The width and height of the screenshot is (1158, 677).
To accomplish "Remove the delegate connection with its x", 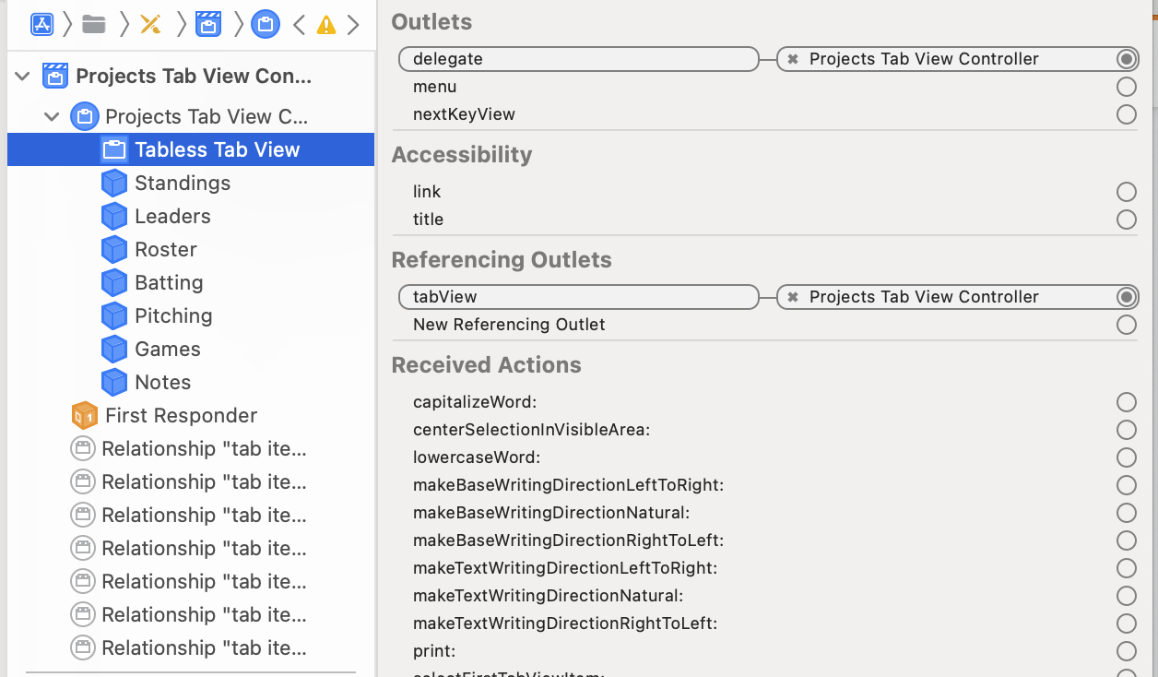I will (793, 59).
